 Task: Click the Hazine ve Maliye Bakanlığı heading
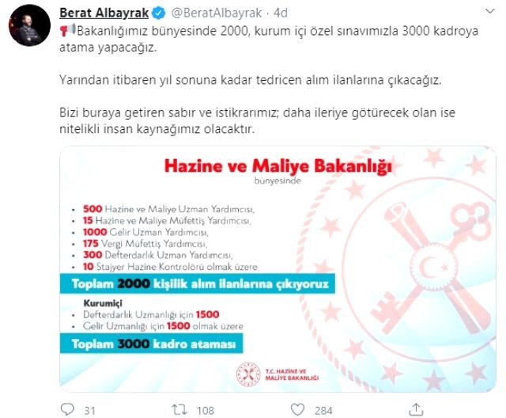(x=278, y=166)
